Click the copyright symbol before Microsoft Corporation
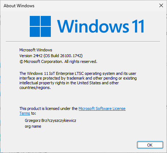The image size is (167, 153). (21, 62)
